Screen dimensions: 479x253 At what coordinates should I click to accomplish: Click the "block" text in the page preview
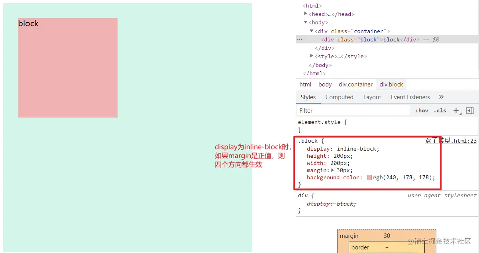28,24
